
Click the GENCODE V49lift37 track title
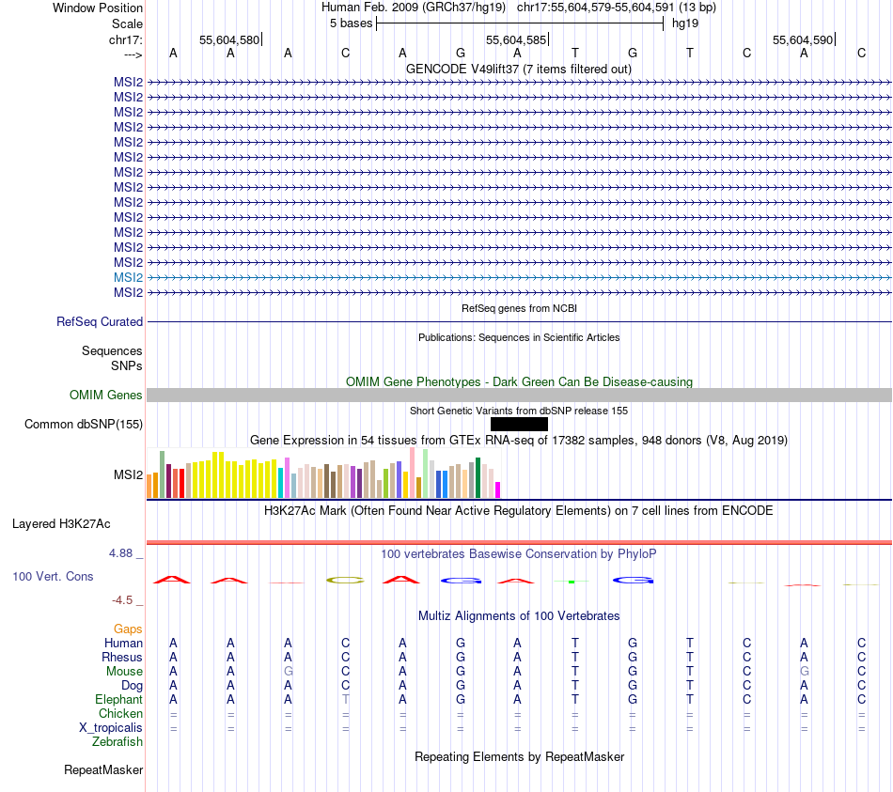[519, 69]
